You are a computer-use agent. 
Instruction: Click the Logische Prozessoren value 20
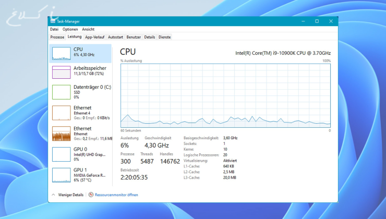click(225, 155)
